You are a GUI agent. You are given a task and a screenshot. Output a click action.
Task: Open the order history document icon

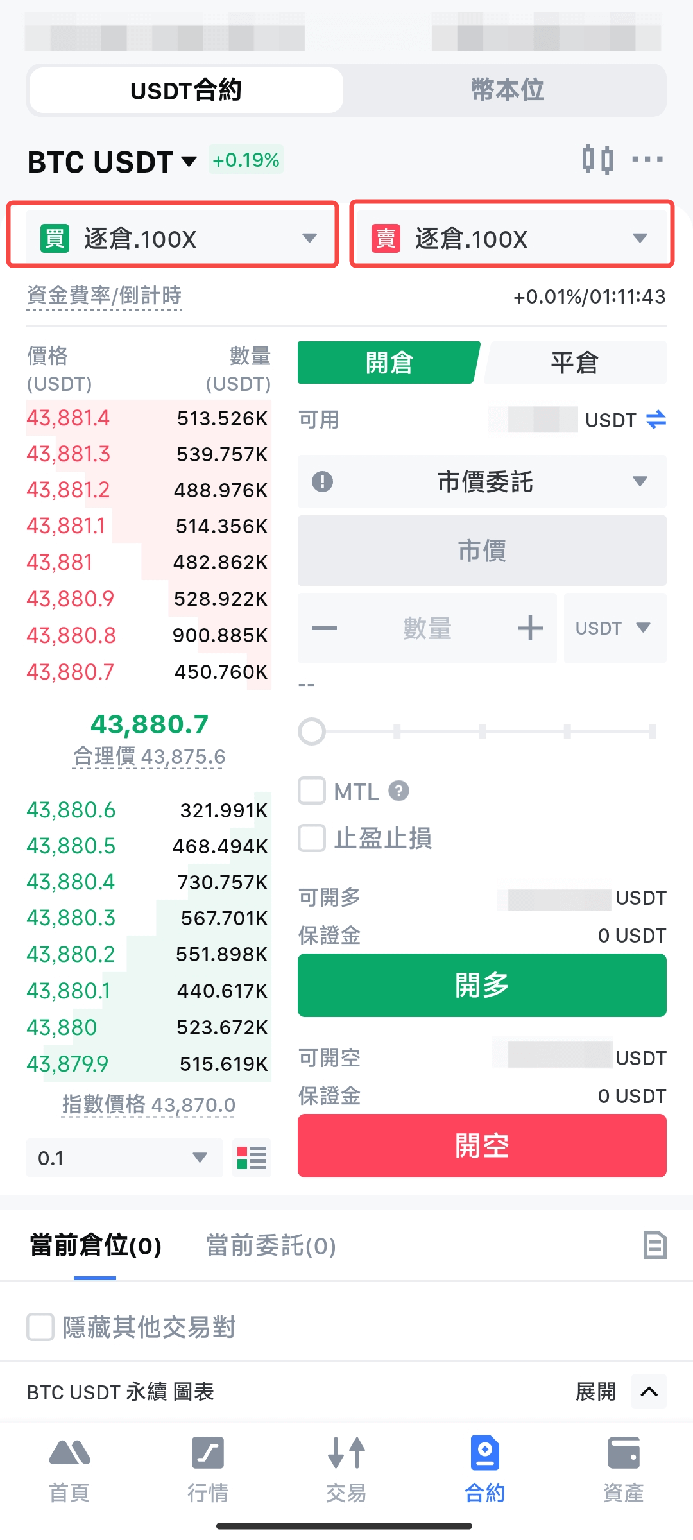click(x=654, y=1245)
